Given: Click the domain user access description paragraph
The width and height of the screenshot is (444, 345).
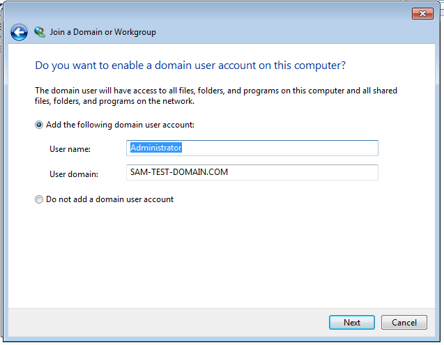Looking at the screenshot, I should point(216,96).
